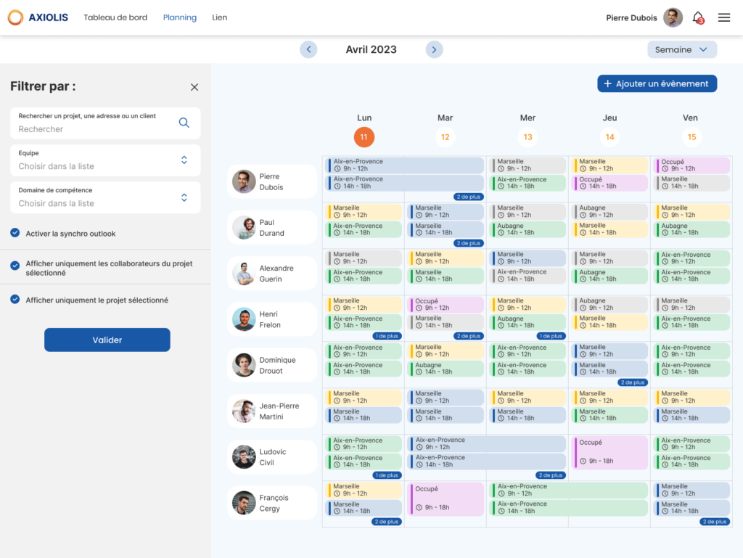Click the Avril 2023 month title

coord(371,50)
